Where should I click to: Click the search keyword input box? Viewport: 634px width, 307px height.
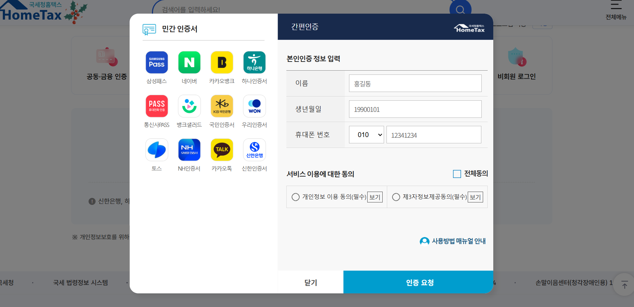point(301,9)
